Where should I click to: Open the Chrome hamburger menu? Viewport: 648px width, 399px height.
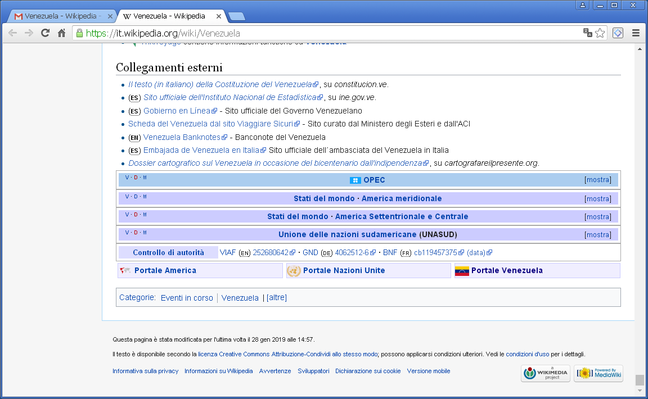[x=636, y=33]
